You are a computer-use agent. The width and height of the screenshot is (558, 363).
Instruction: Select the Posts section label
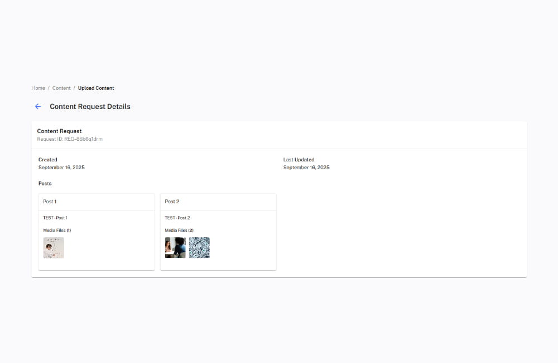pyautogui.click(x=45, y=183)
